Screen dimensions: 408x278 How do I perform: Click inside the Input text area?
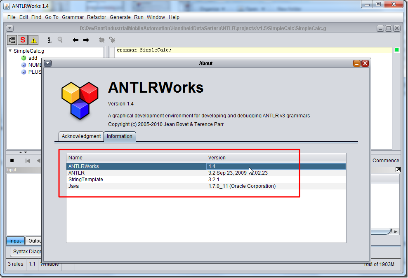[x=24, y=204]
